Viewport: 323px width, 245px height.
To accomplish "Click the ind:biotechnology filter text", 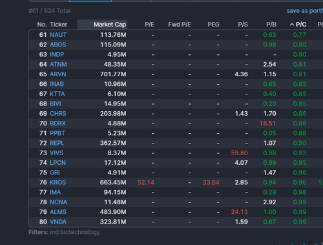I will [x=75, y=232].
